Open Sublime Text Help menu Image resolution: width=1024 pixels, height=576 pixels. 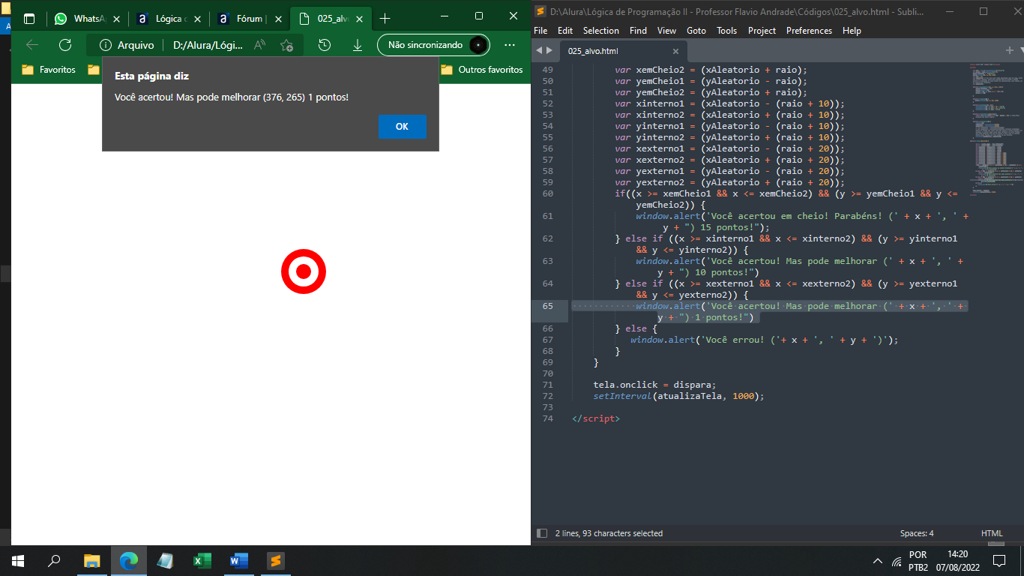[x=852, y=31]
